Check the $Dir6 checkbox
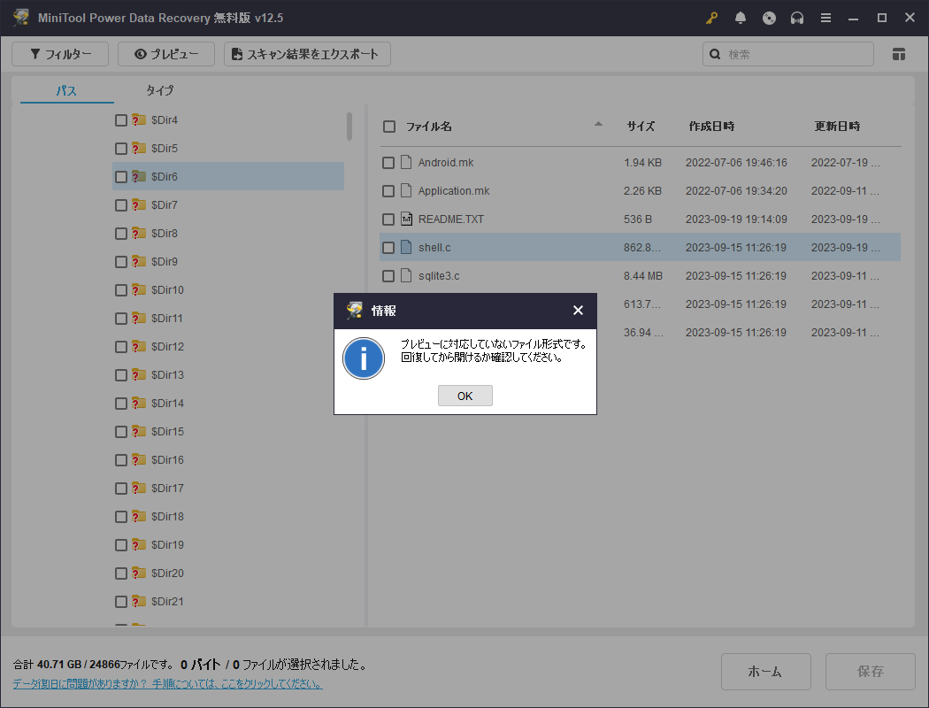 click(121, 177)
